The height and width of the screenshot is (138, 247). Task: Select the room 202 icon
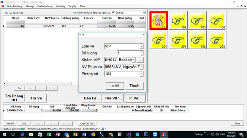[197, 40]
